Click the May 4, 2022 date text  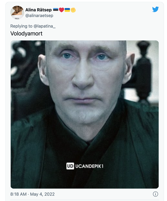(x=42, y=194)
